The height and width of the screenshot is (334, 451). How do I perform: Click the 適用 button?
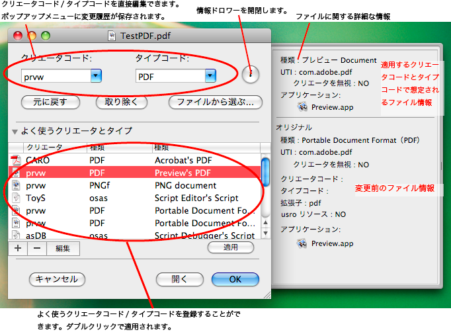pyautogui.click(x=231, y=247)
